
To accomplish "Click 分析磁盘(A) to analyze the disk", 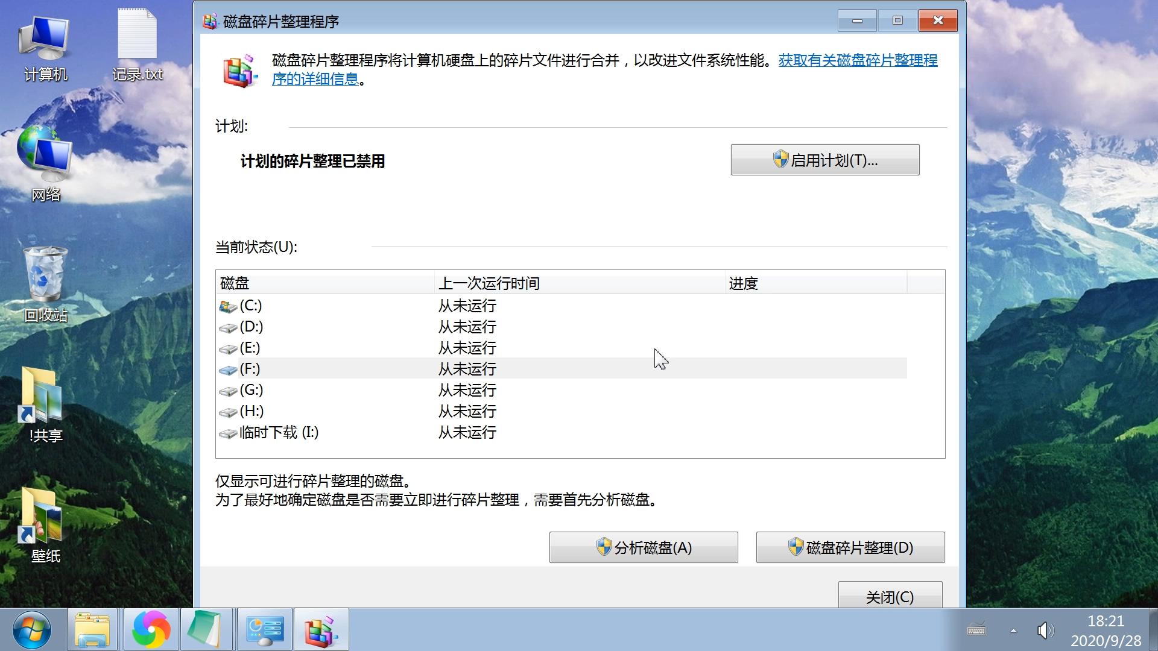I will [x=643, y=547].
